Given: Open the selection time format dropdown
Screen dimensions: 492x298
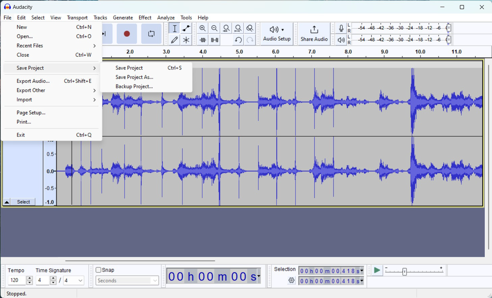Looking at the screenshot, I should (361, 271).
